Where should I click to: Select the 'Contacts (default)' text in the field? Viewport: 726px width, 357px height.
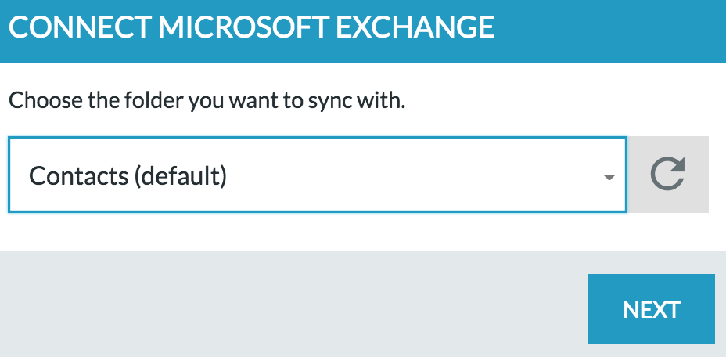[128, 175]
